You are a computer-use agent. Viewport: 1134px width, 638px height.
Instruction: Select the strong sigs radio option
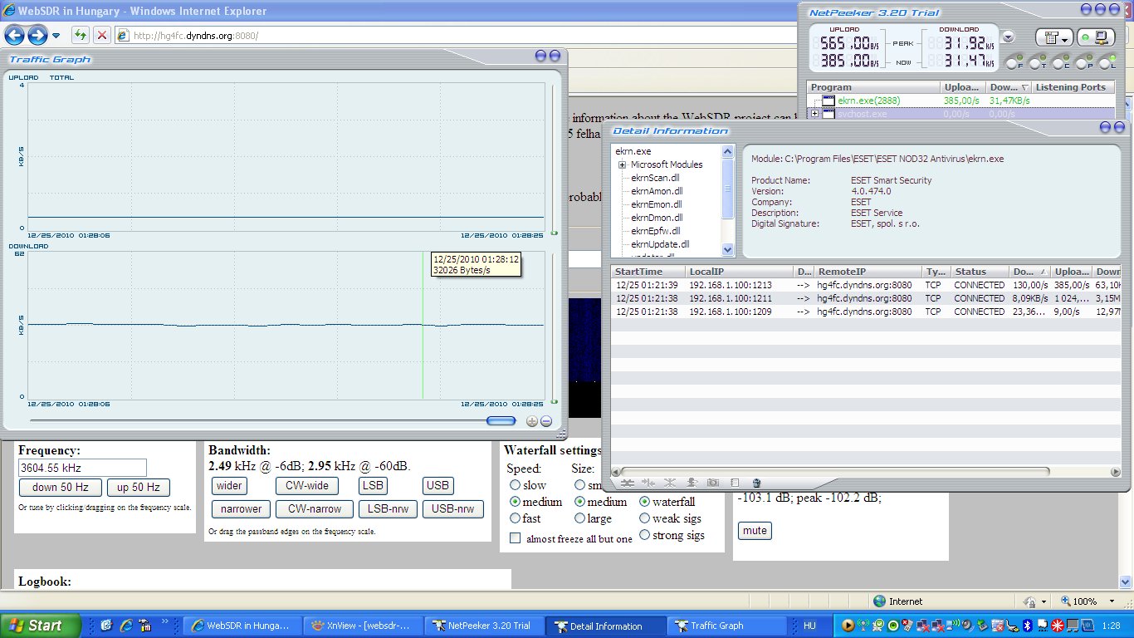click(x=644, y=535)
